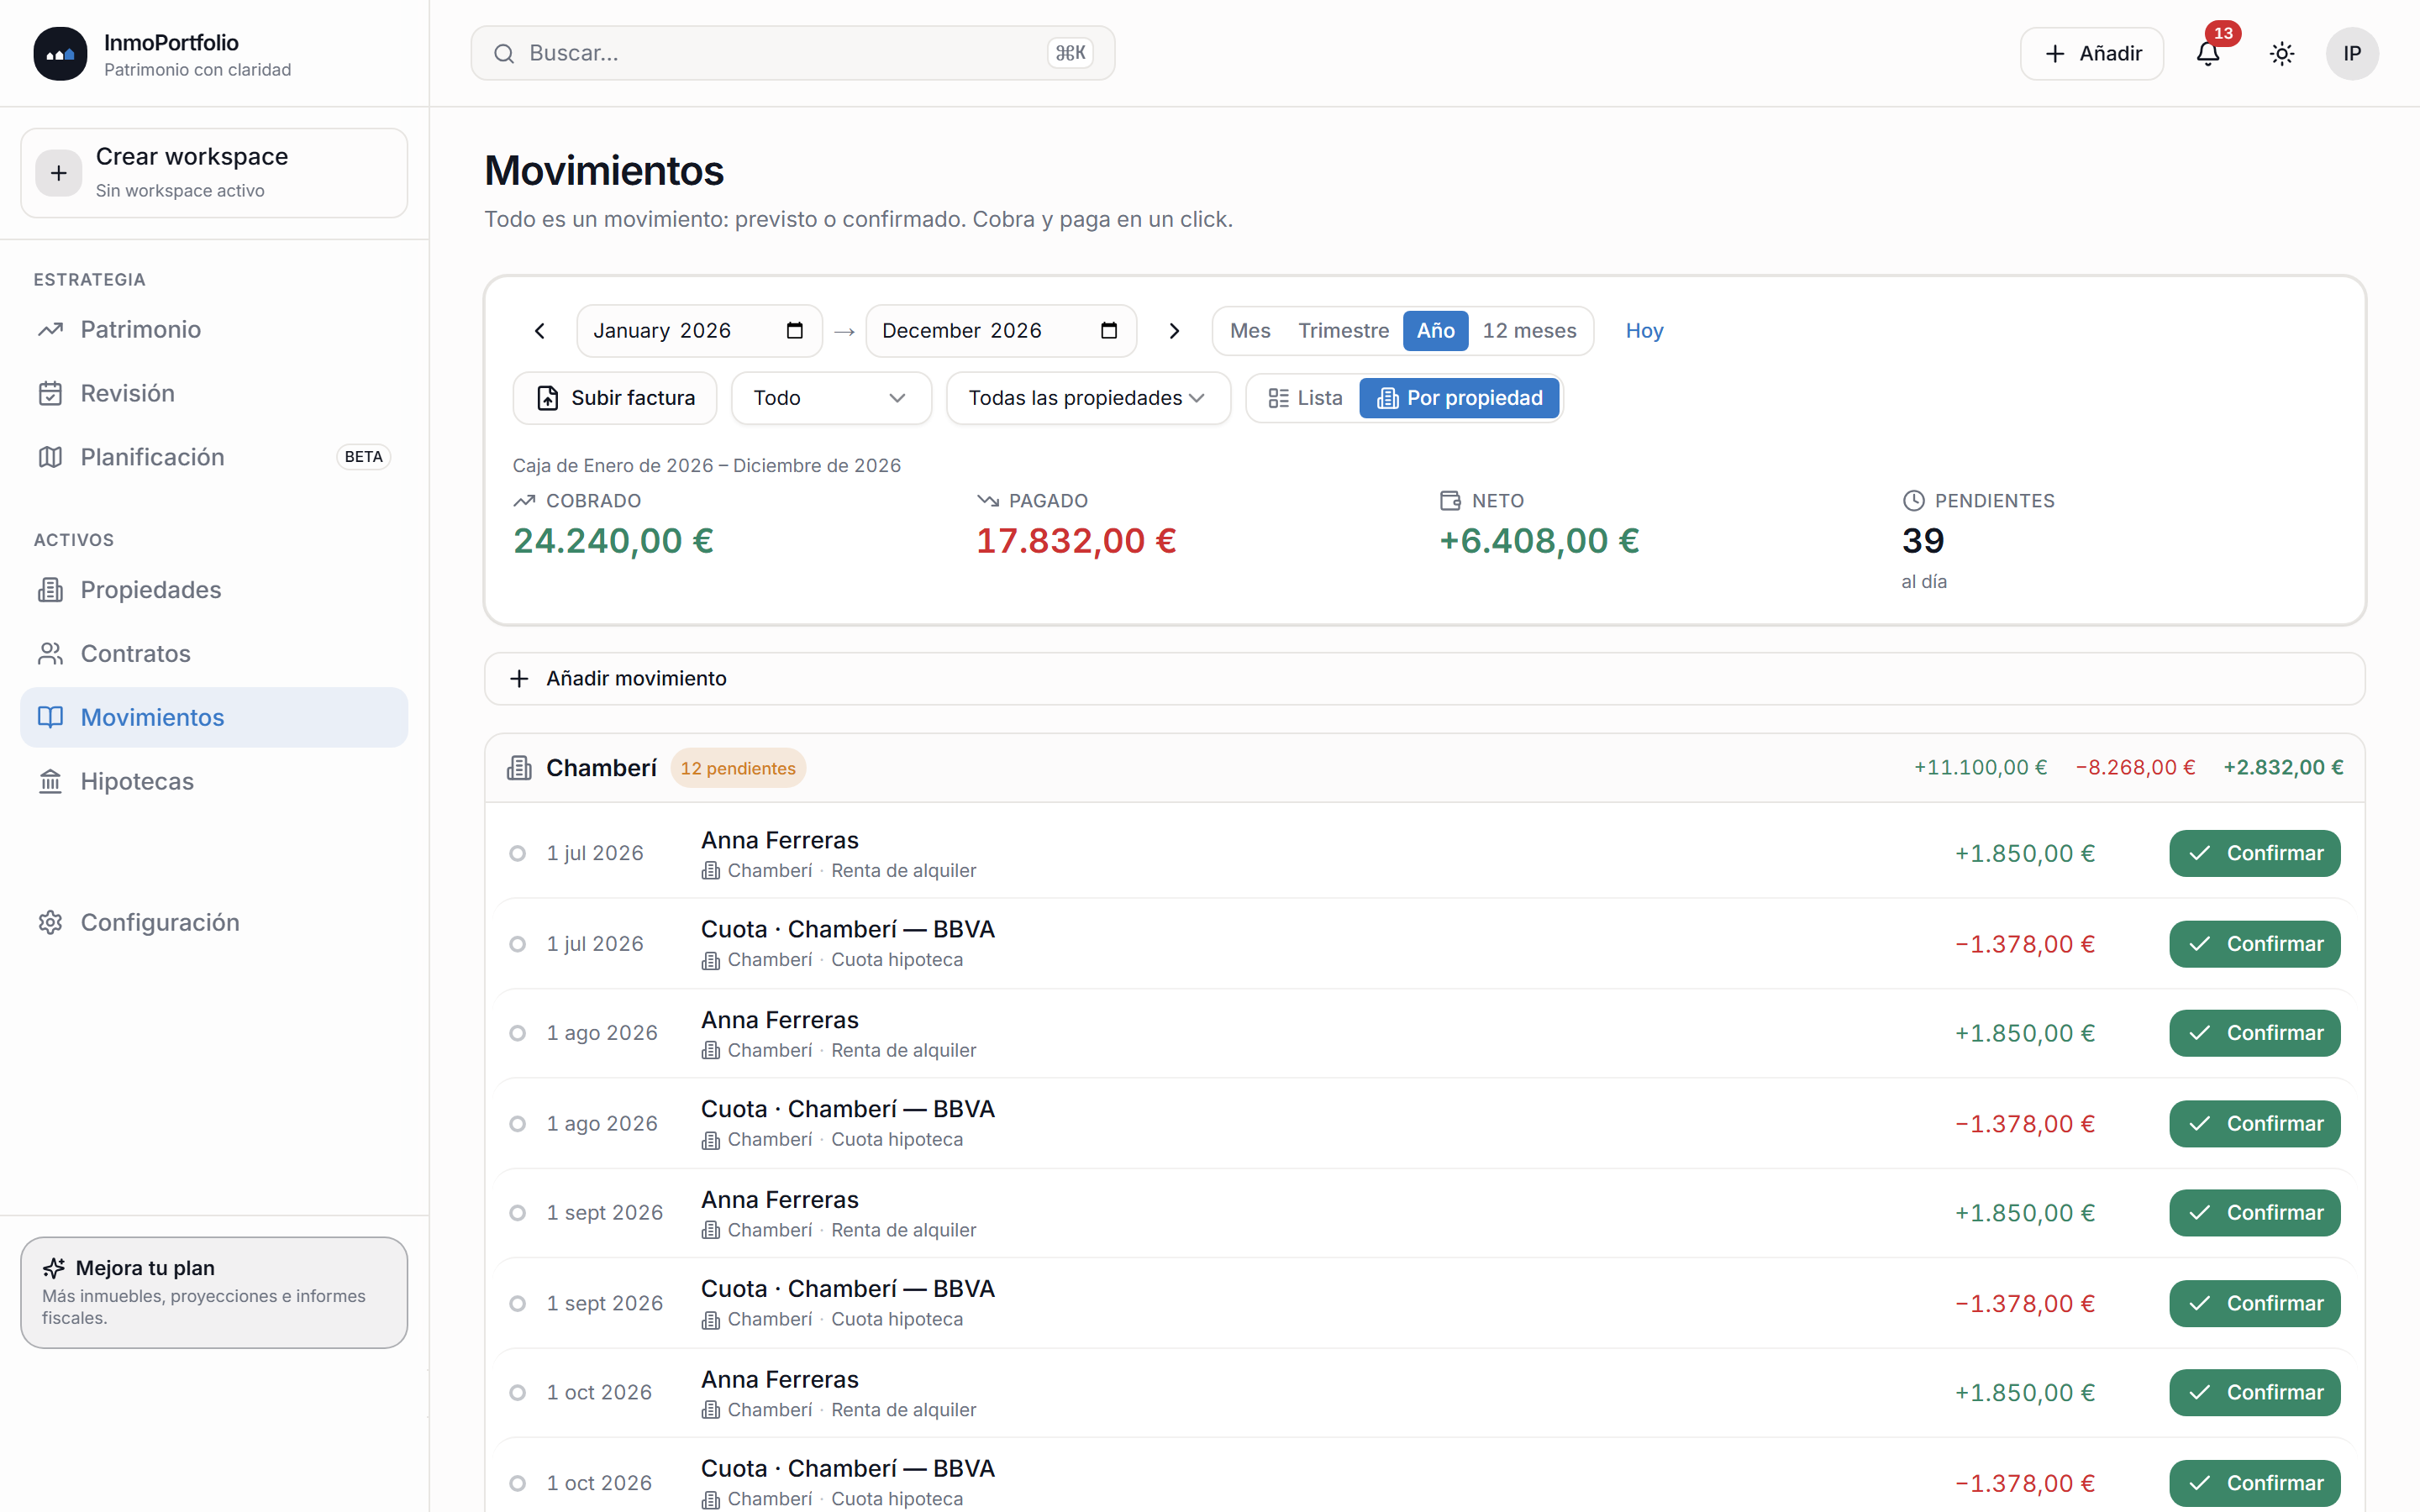The width and height of the screenshot is (2420, 1512).
Task: Click the Pendientes clock icon
Action: (1913, 500)
